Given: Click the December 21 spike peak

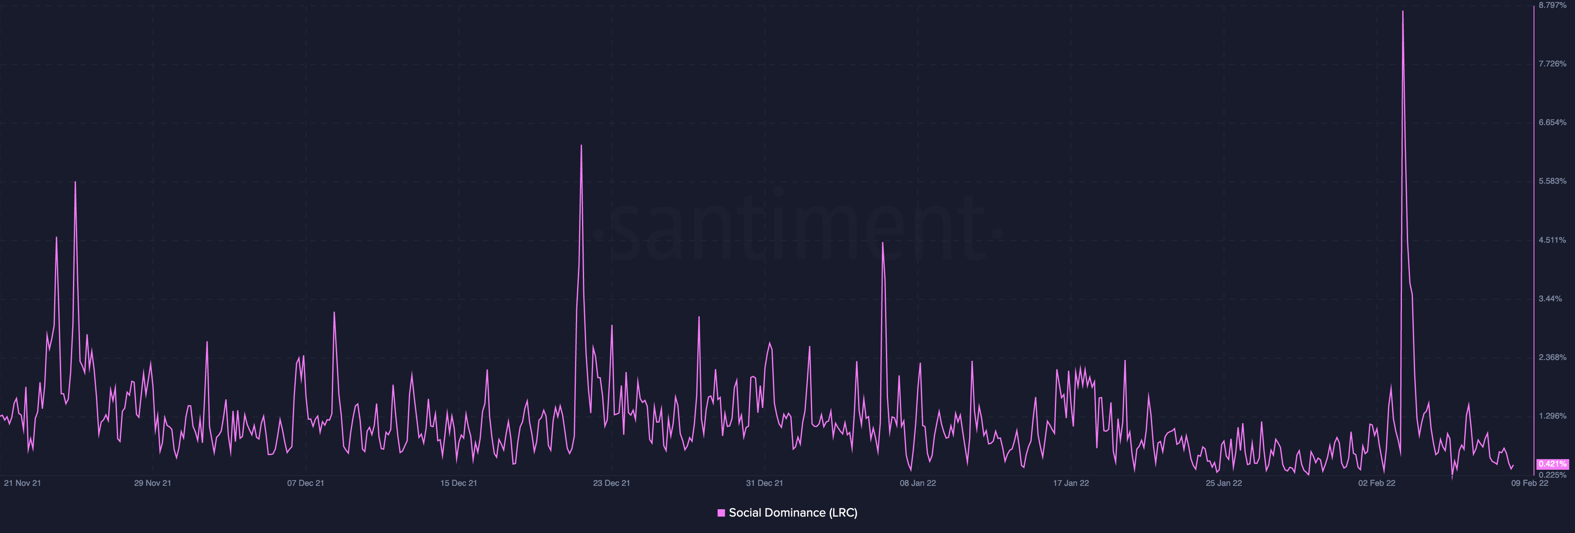Looking at the screenshot, I should tap(581, 146).
